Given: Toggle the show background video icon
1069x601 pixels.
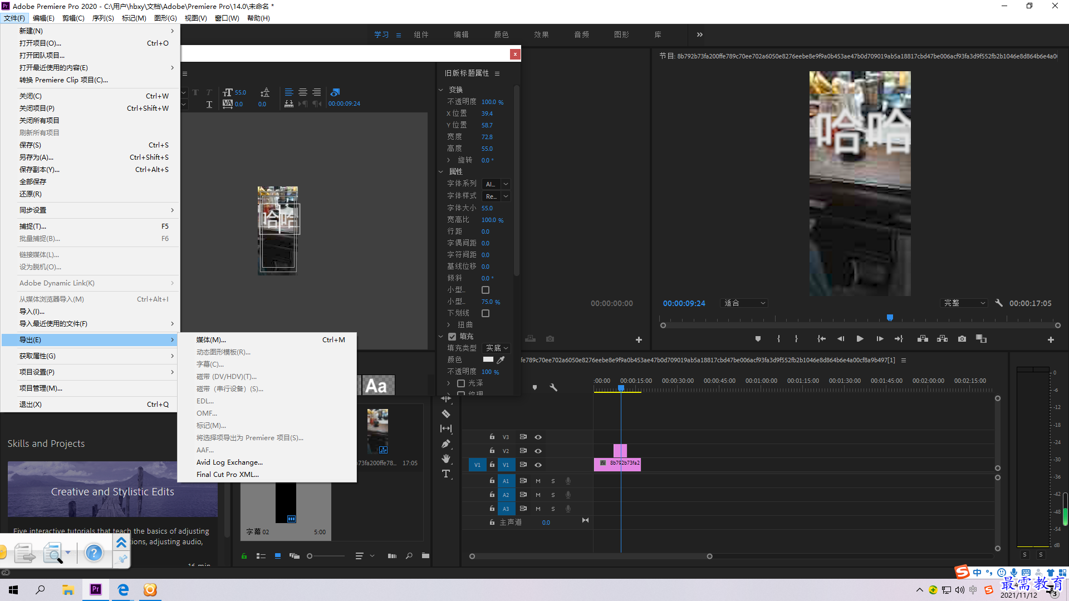Looking at the screenshot, I should click(335, 92).
